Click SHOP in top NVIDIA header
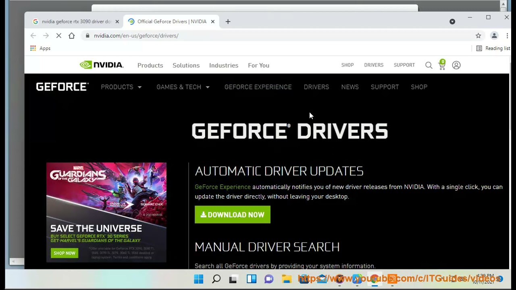Viewport: 516px width, 290px height. (x=347, y=65)
